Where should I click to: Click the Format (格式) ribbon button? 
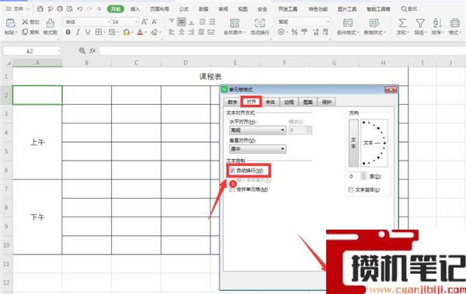(x=454, y=26)
